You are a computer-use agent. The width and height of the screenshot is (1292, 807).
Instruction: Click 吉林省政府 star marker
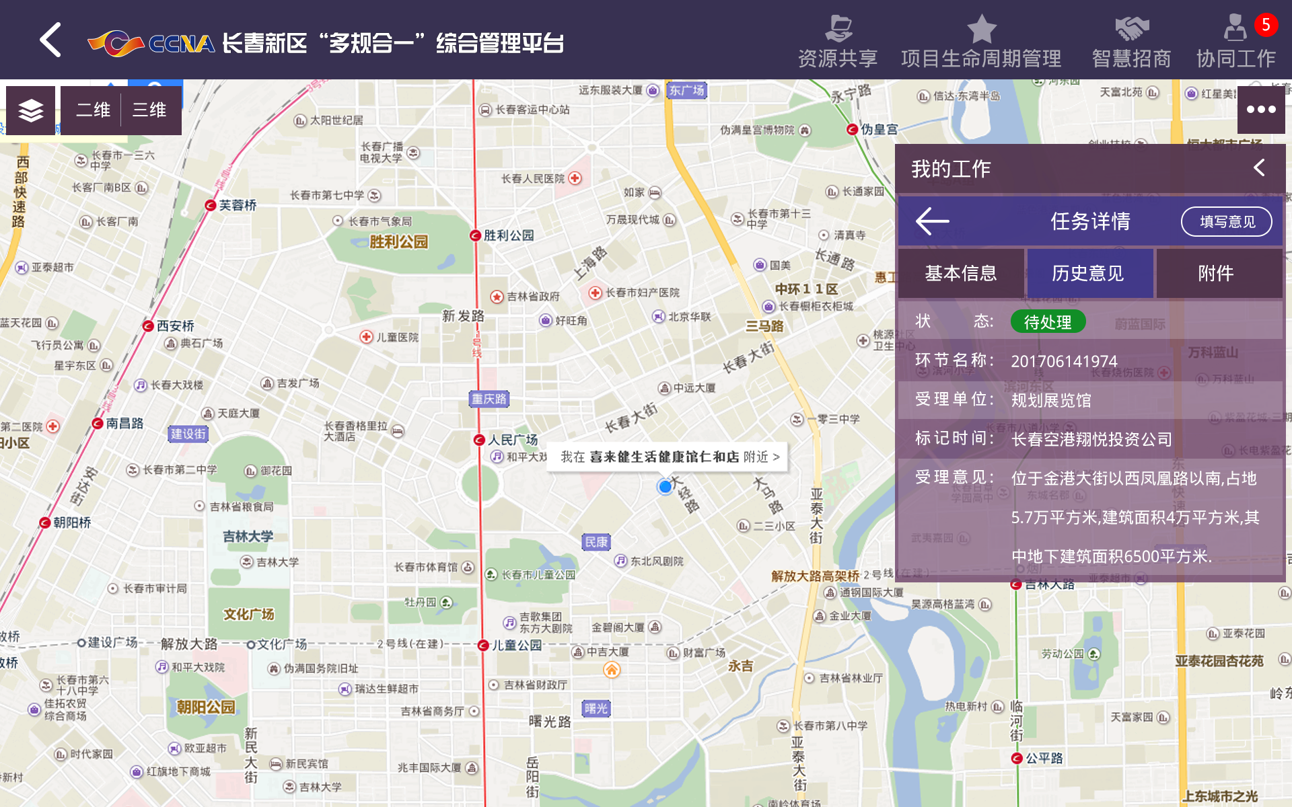(497, 297)
